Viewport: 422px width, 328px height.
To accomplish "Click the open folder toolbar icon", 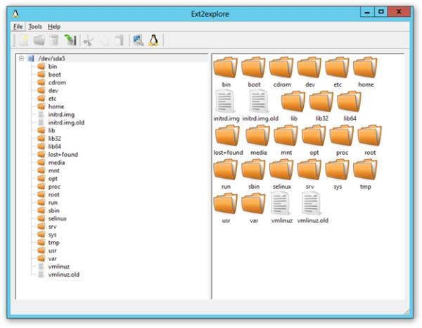I will (39, 40).
